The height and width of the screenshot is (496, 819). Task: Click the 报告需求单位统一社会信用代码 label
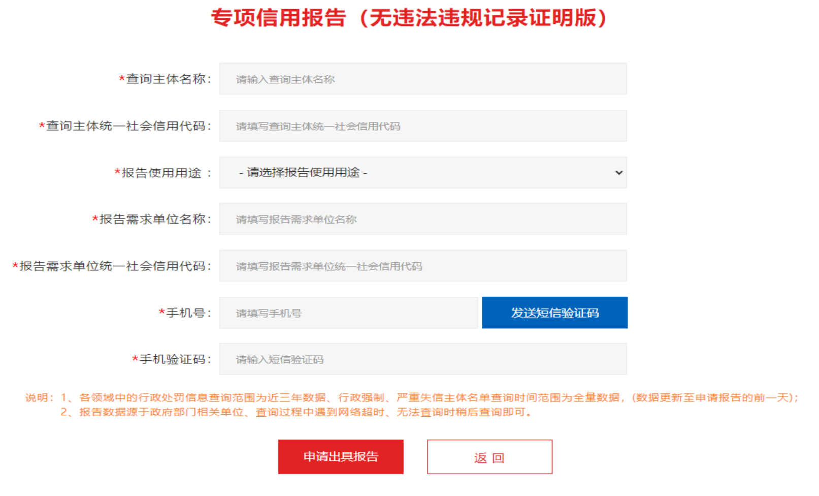tap(113, 266)
